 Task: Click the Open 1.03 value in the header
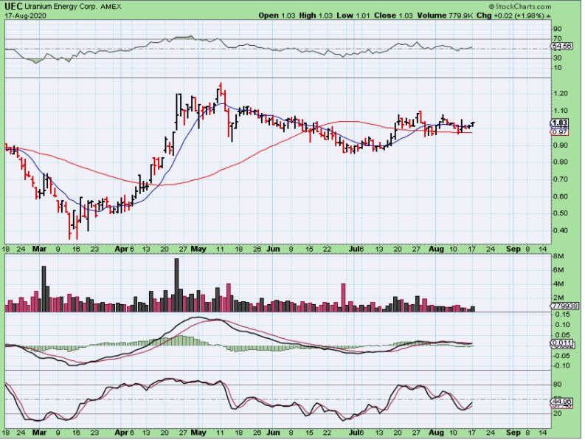pos(277,16)
